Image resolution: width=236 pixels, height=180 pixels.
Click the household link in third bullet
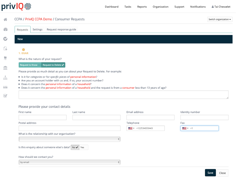(x=84, y=84)
